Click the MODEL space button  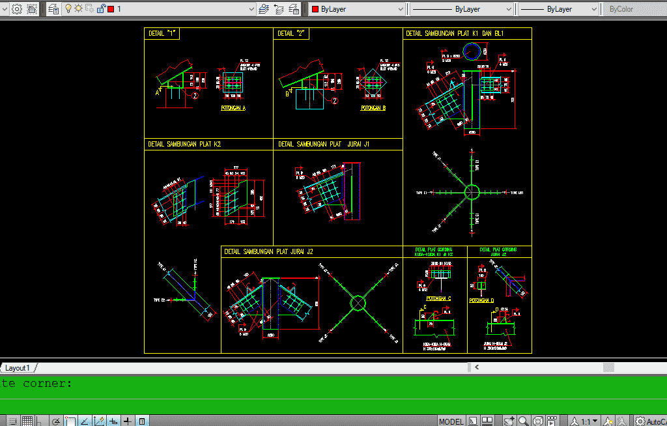pyautogui.click(x=451, y=421)
